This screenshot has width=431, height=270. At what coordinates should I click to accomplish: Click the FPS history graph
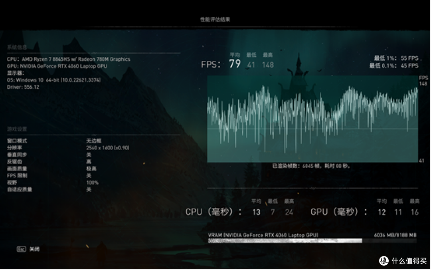[x=312, y=119]
